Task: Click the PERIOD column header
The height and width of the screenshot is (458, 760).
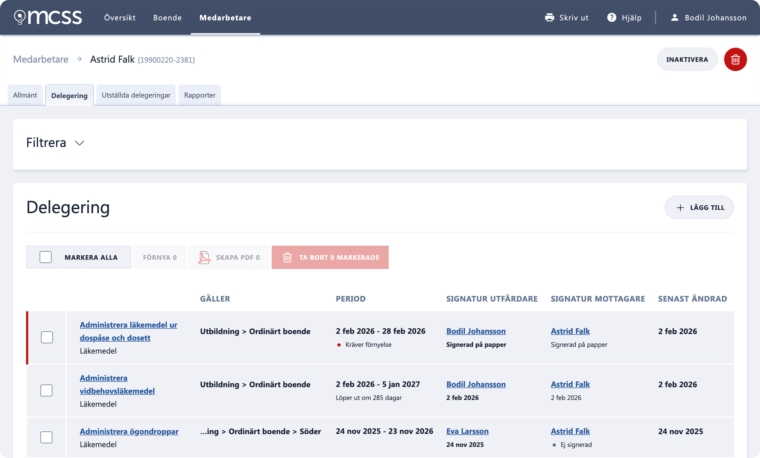Action: click(x=351, y=299)
